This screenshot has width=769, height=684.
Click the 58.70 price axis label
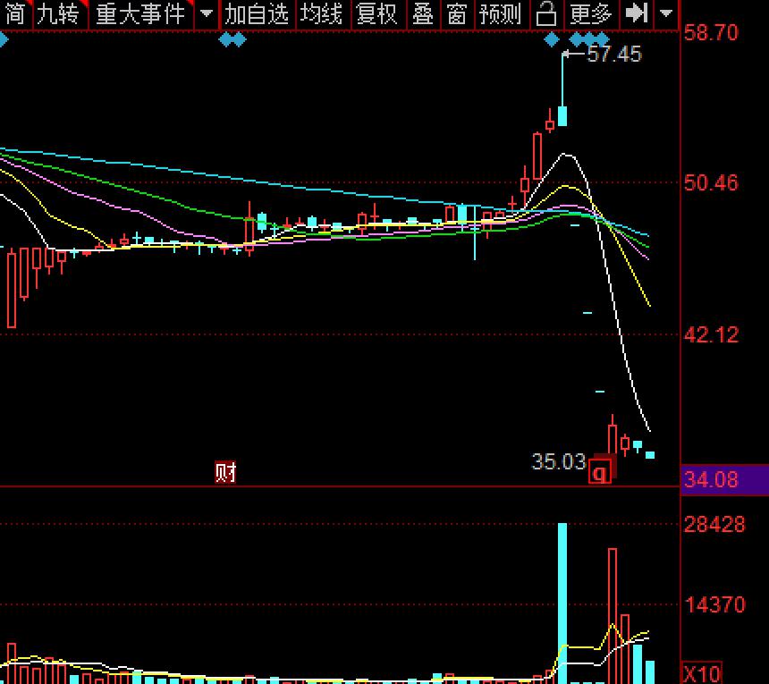711,33
